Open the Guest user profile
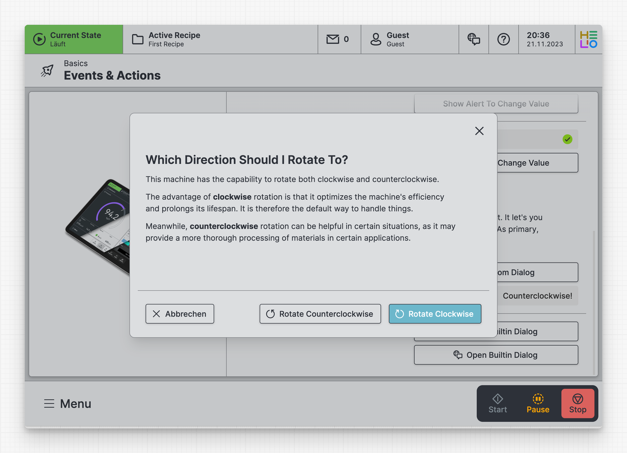The height and width of the screenshot is (453, 627). 390,39
